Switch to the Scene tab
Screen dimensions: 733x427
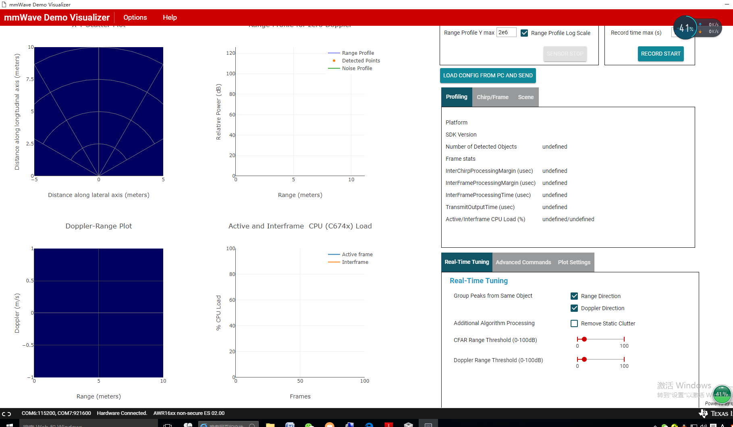click(x=525, y=97)
